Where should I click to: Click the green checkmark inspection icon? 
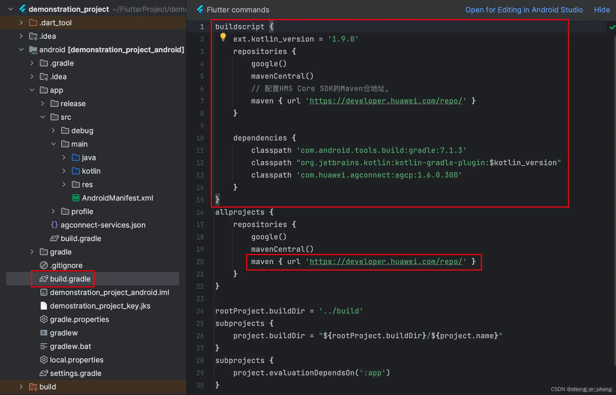612,27
